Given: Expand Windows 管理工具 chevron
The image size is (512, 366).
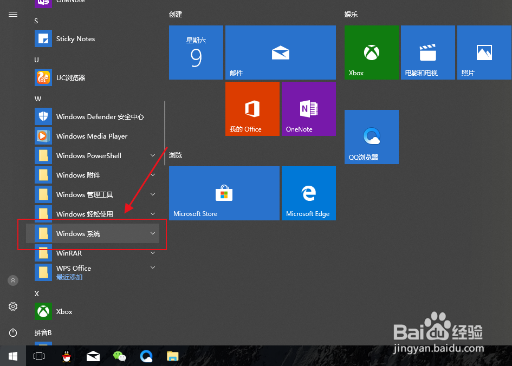Looking at the screenshot, I should tap(152, 194).
